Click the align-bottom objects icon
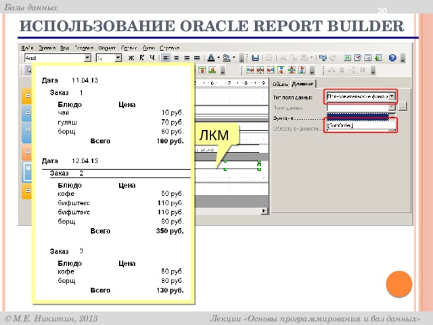 coord(302,70)
